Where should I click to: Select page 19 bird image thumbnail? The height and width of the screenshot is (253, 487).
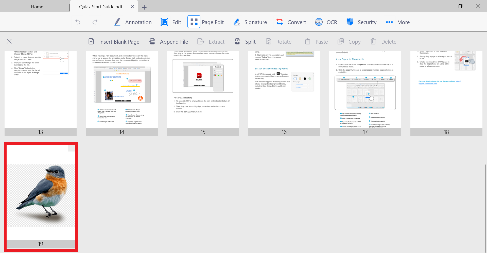click(41, 197)
